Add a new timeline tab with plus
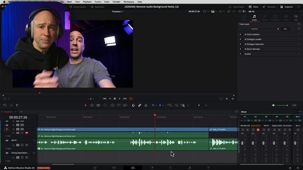Image resolution: width=303 pixels, height=170 pixels. 21,112
